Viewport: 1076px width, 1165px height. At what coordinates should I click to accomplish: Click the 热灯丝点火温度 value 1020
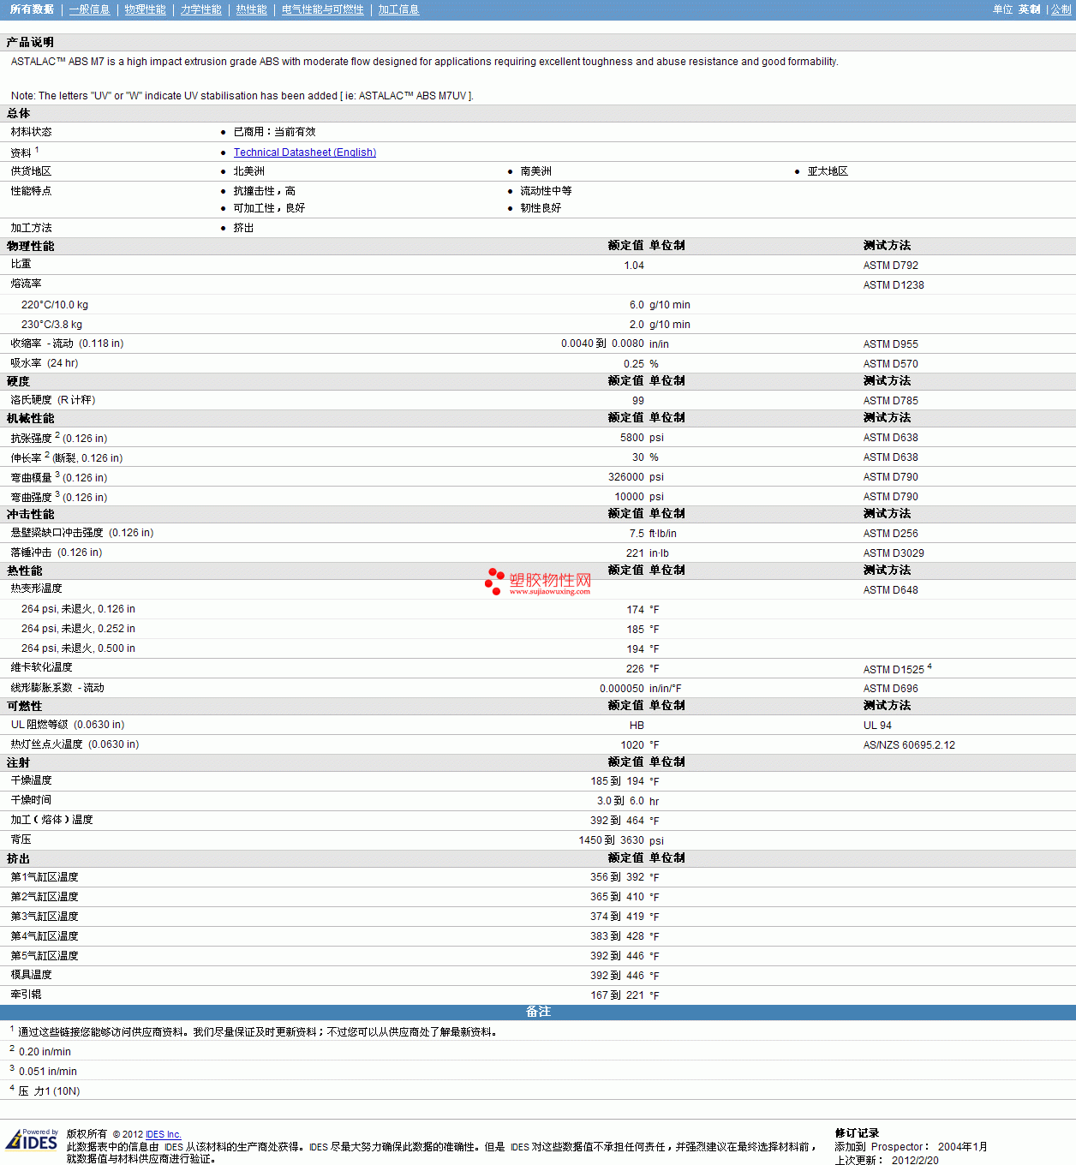point(632,745)
